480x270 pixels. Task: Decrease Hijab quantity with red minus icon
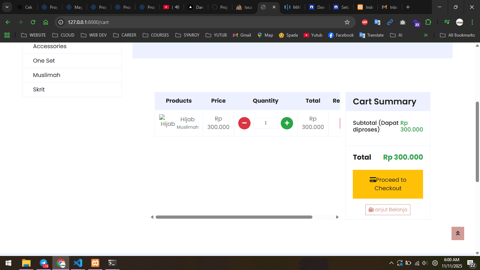pos(244,123)
